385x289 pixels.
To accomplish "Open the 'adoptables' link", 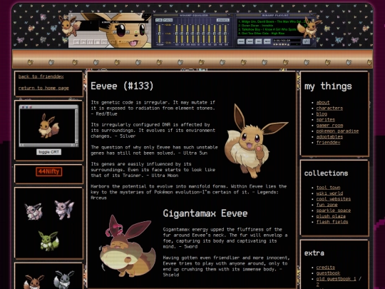I will (x=329, y=136).
